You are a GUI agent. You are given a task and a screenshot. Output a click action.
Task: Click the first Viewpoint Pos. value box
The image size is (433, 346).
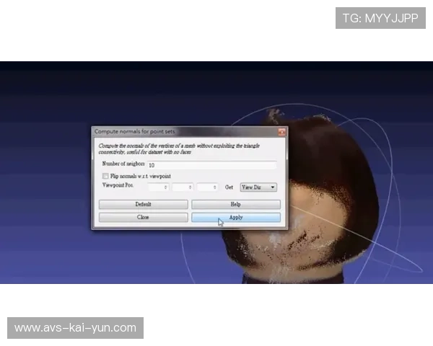pyautogui.click(x=159, y=187)
